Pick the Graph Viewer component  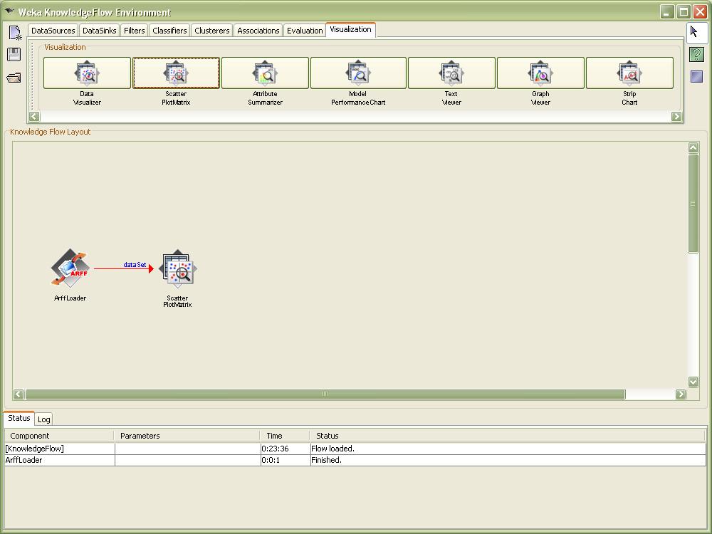click(x=540, y=73)
